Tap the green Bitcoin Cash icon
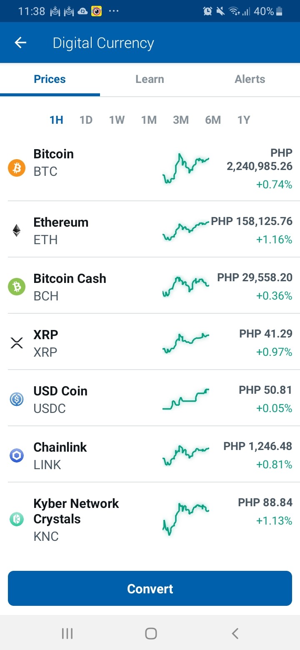 tap(17, 287)
